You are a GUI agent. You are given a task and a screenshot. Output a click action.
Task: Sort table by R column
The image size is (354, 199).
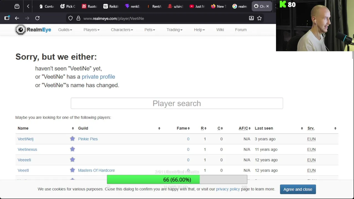204,128
